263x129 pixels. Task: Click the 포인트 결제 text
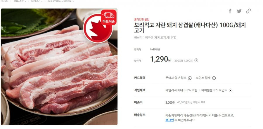[x=203, y=78]
